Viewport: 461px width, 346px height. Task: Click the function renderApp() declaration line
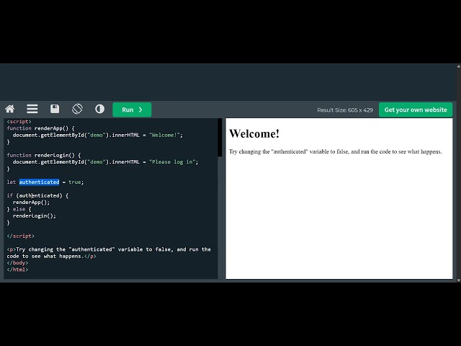[x=40, y=128]
